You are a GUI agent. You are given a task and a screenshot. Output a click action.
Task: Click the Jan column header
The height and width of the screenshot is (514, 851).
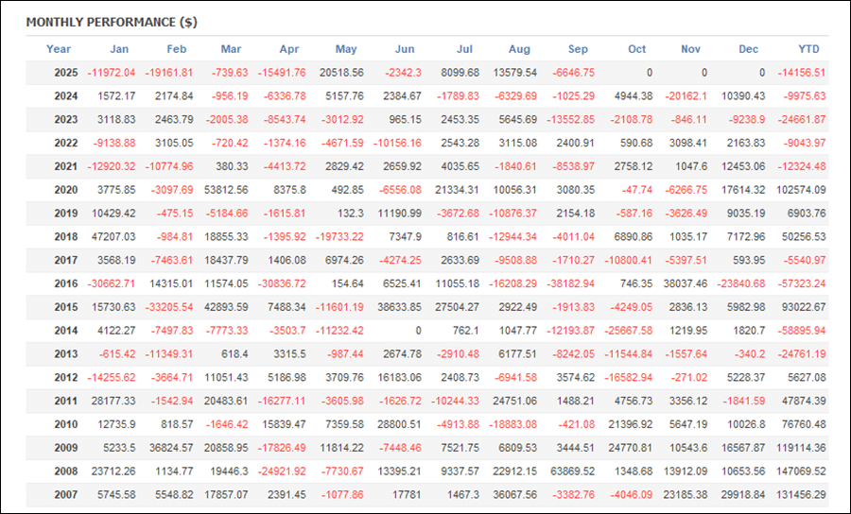coord(119,49)
